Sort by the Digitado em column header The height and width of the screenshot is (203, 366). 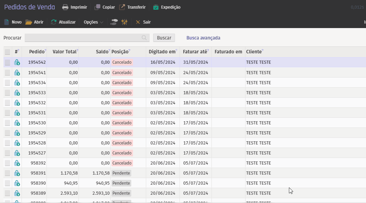pyautogui.click(x=162, y=52)
